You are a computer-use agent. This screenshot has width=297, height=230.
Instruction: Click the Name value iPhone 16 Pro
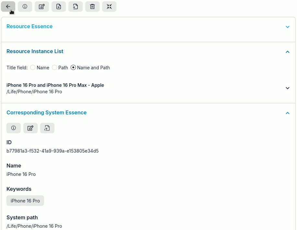tap(21, 174)
